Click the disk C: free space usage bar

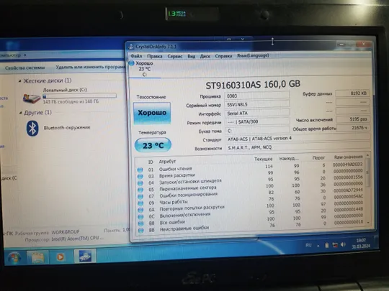80,96
